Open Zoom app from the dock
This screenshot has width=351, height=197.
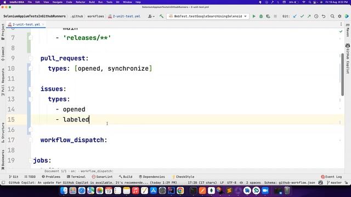pyautogui.click(x=265, y=190)
